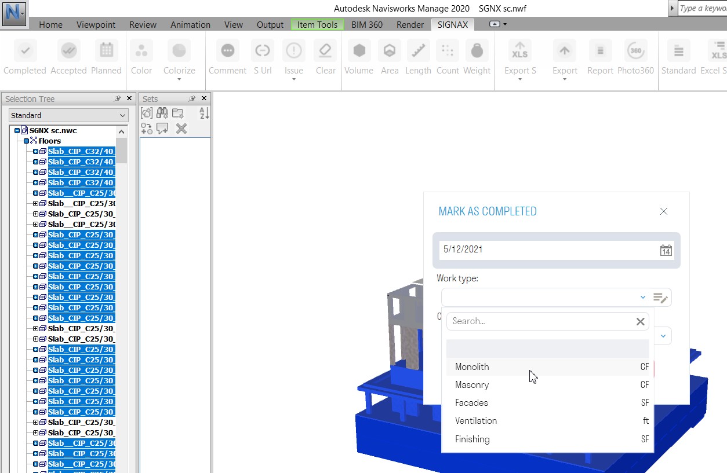Toggle the pin on the Sets panel
The width and height of the screenshot is (727, 473).
click(192, 99)
